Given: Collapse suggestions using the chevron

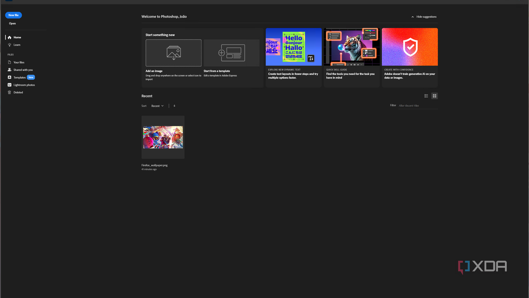Looking at the screenshot, I should point(412,17).
